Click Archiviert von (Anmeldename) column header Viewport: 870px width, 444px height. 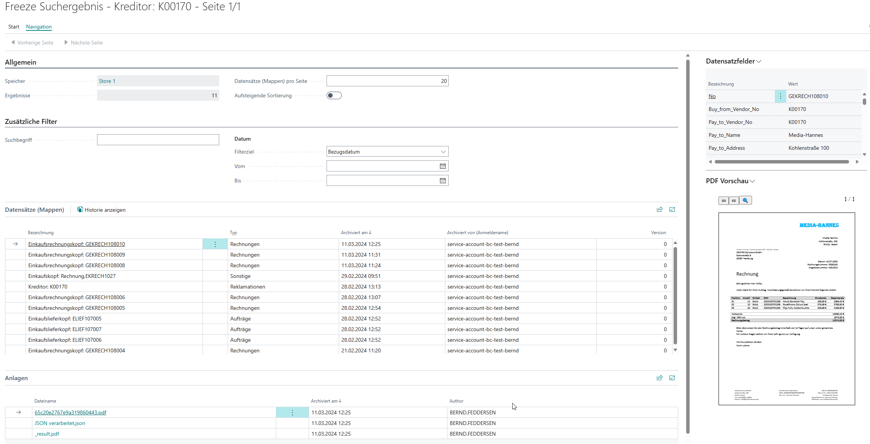pyautogui.click(x=478, y=233)
